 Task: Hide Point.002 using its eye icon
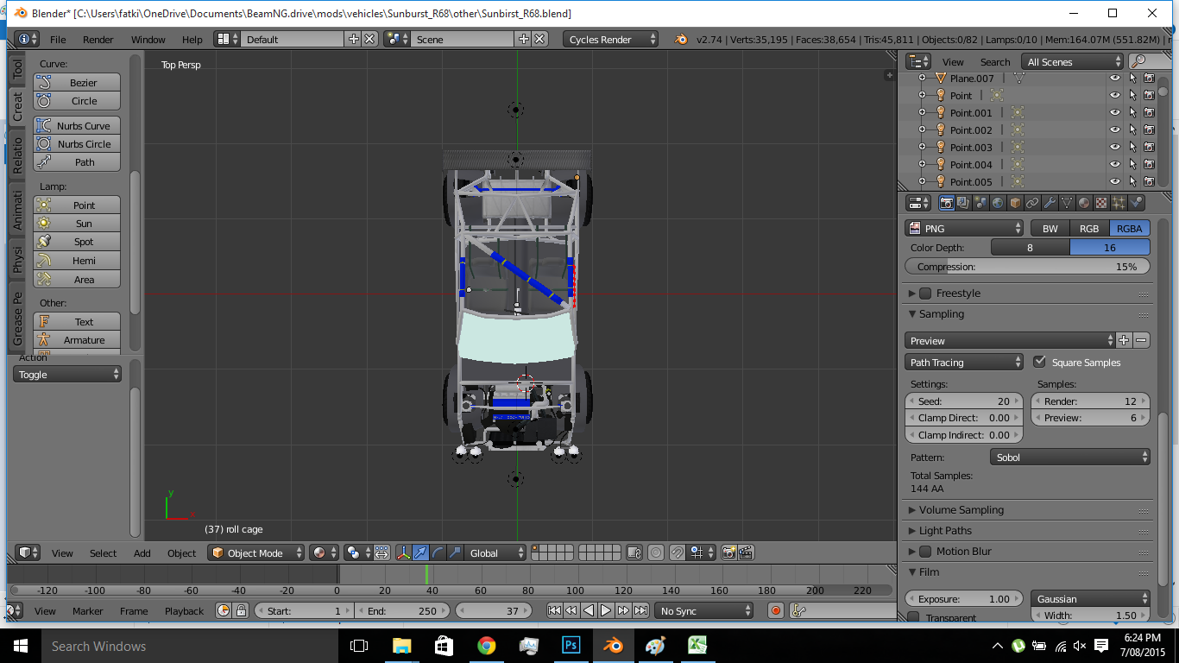point(1114,130)
